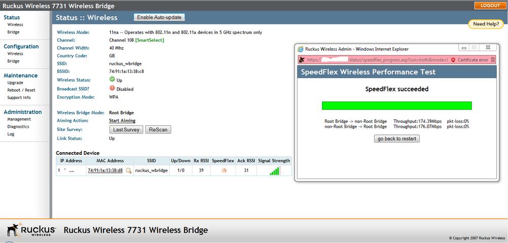The image size is (508, 243).
Task: Close the SpeedFlex popup window
Action: pos(488,48)
